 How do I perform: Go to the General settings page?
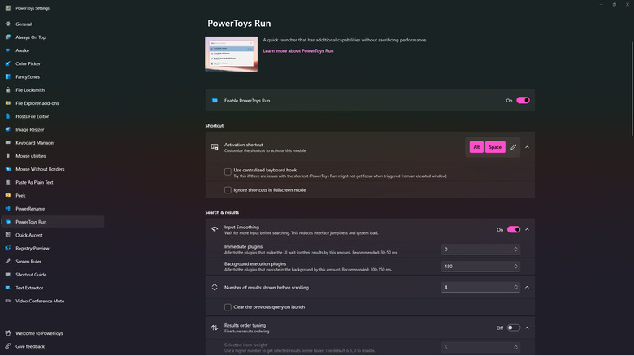pyautogui.click(x=24, y=24)
